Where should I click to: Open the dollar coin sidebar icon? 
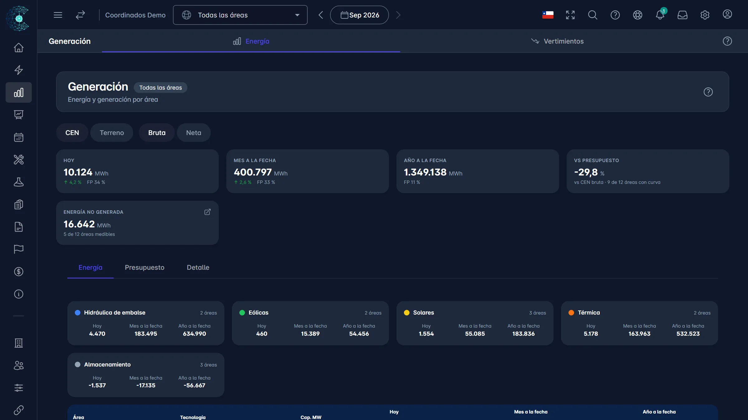click(x=19, y=272)
